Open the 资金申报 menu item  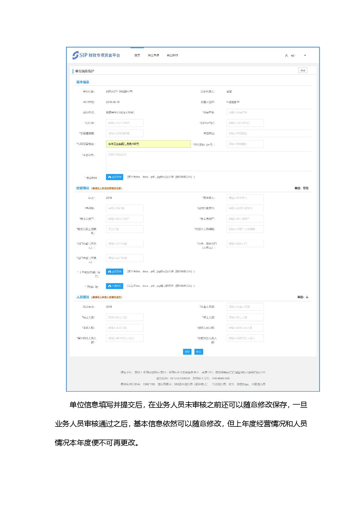click(x=153, y=55)
